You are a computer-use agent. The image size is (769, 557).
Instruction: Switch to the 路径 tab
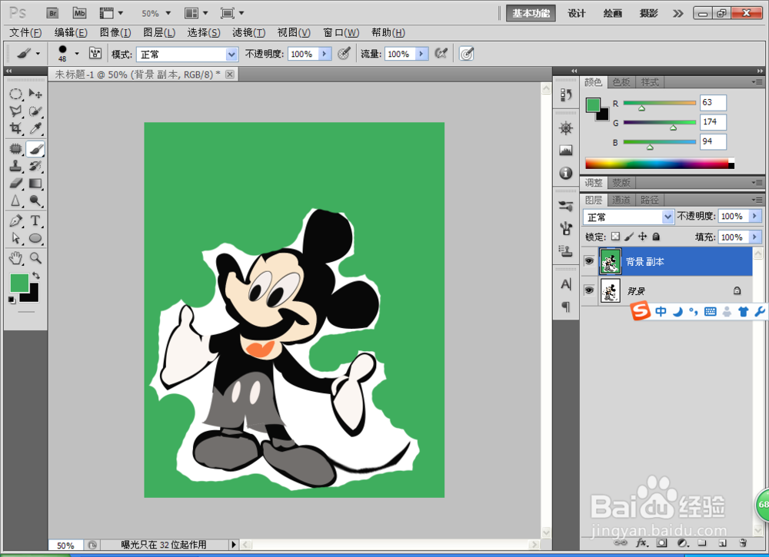click(x=649, y=200)
